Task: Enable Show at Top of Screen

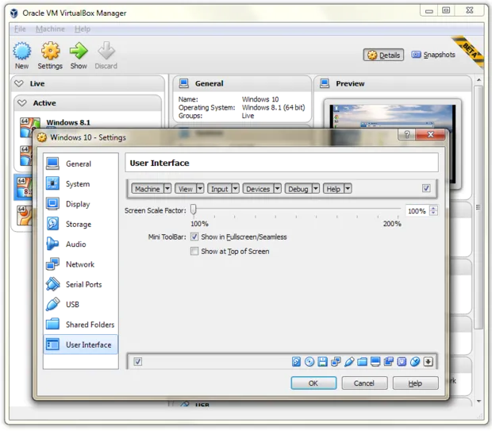Action: click(194, 251)
